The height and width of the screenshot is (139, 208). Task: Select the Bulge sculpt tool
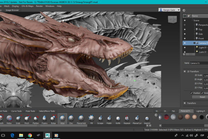tap(53, 119)
